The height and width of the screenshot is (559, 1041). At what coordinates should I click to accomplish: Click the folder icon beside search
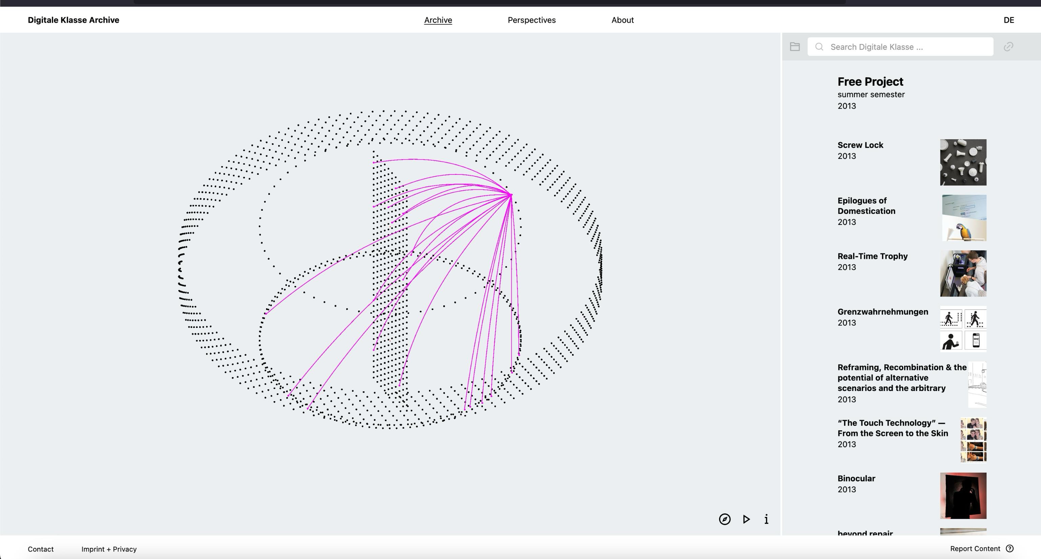pos(795,47)
